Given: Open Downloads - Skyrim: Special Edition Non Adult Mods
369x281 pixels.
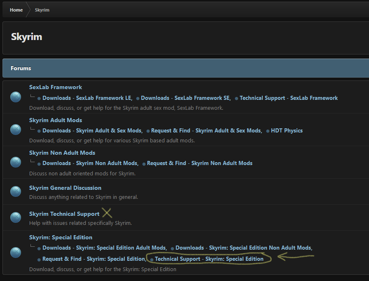Looking at the screenshot, I should [244, 248].
